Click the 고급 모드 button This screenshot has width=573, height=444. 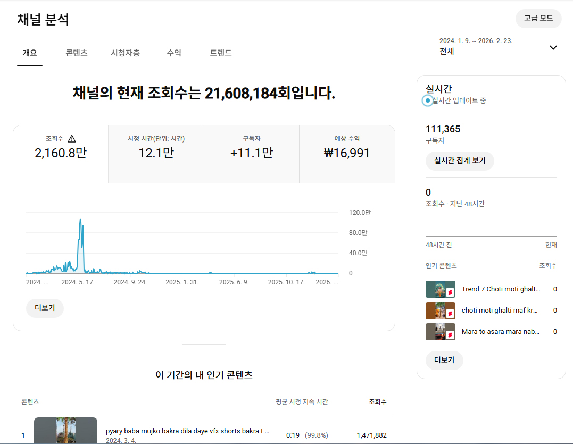538,18
